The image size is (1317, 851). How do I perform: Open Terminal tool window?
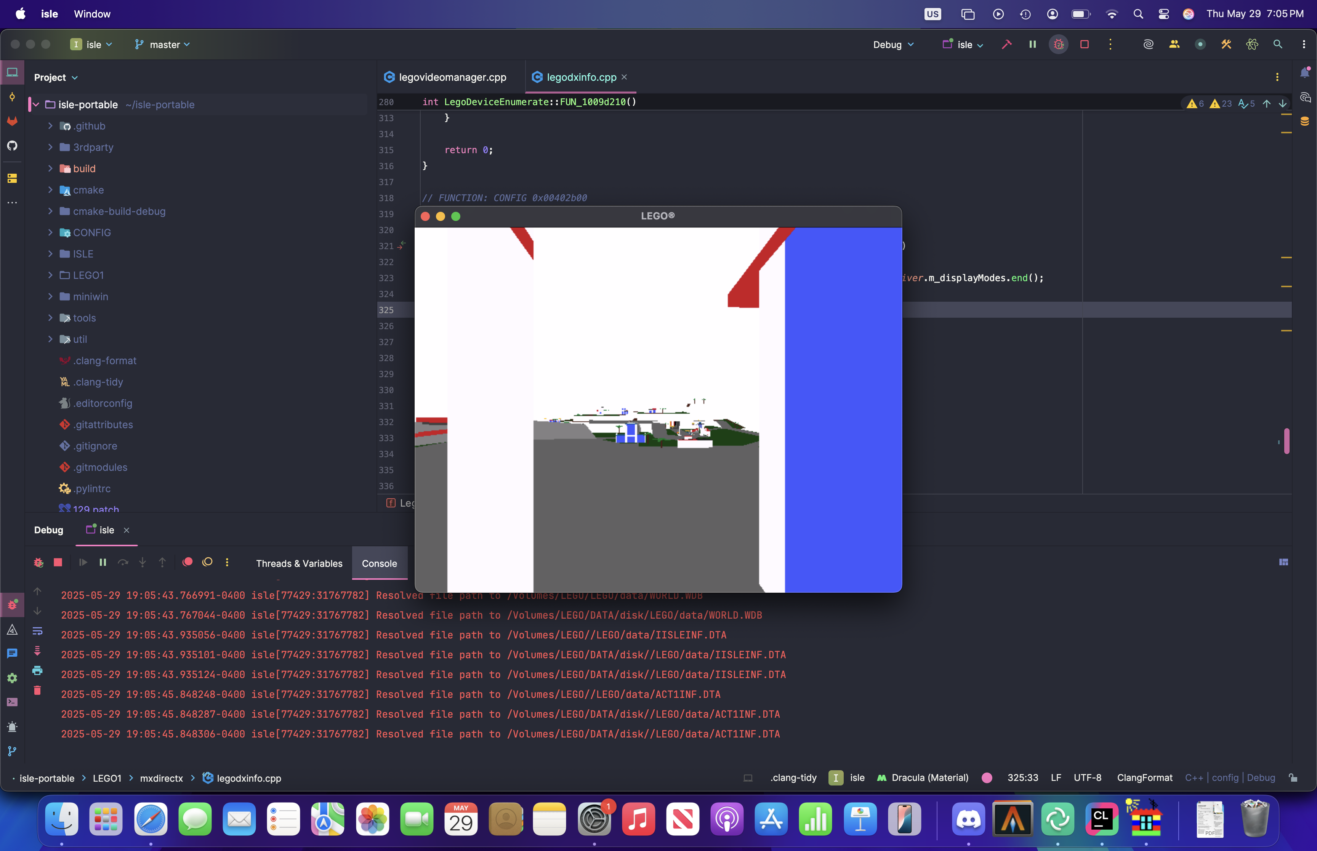point(12,702)
